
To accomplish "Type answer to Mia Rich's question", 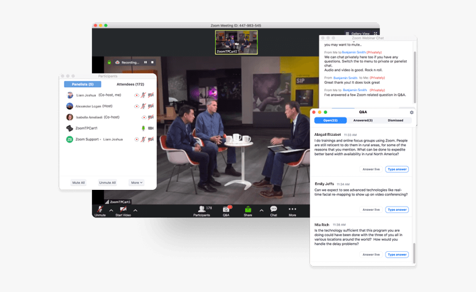I will coord(397,254).
